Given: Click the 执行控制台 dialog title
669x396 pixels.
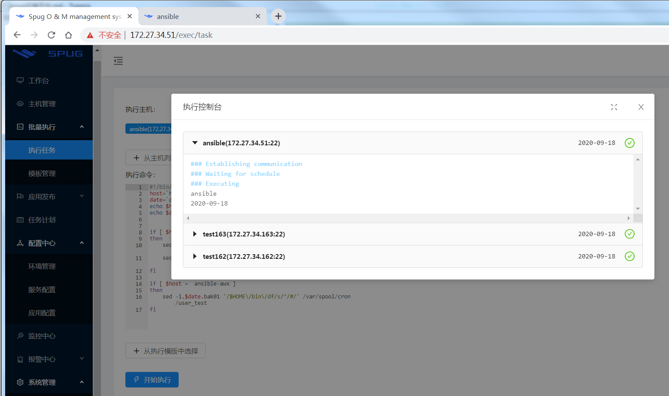Looking at the screenshot, I should (202, 107).
